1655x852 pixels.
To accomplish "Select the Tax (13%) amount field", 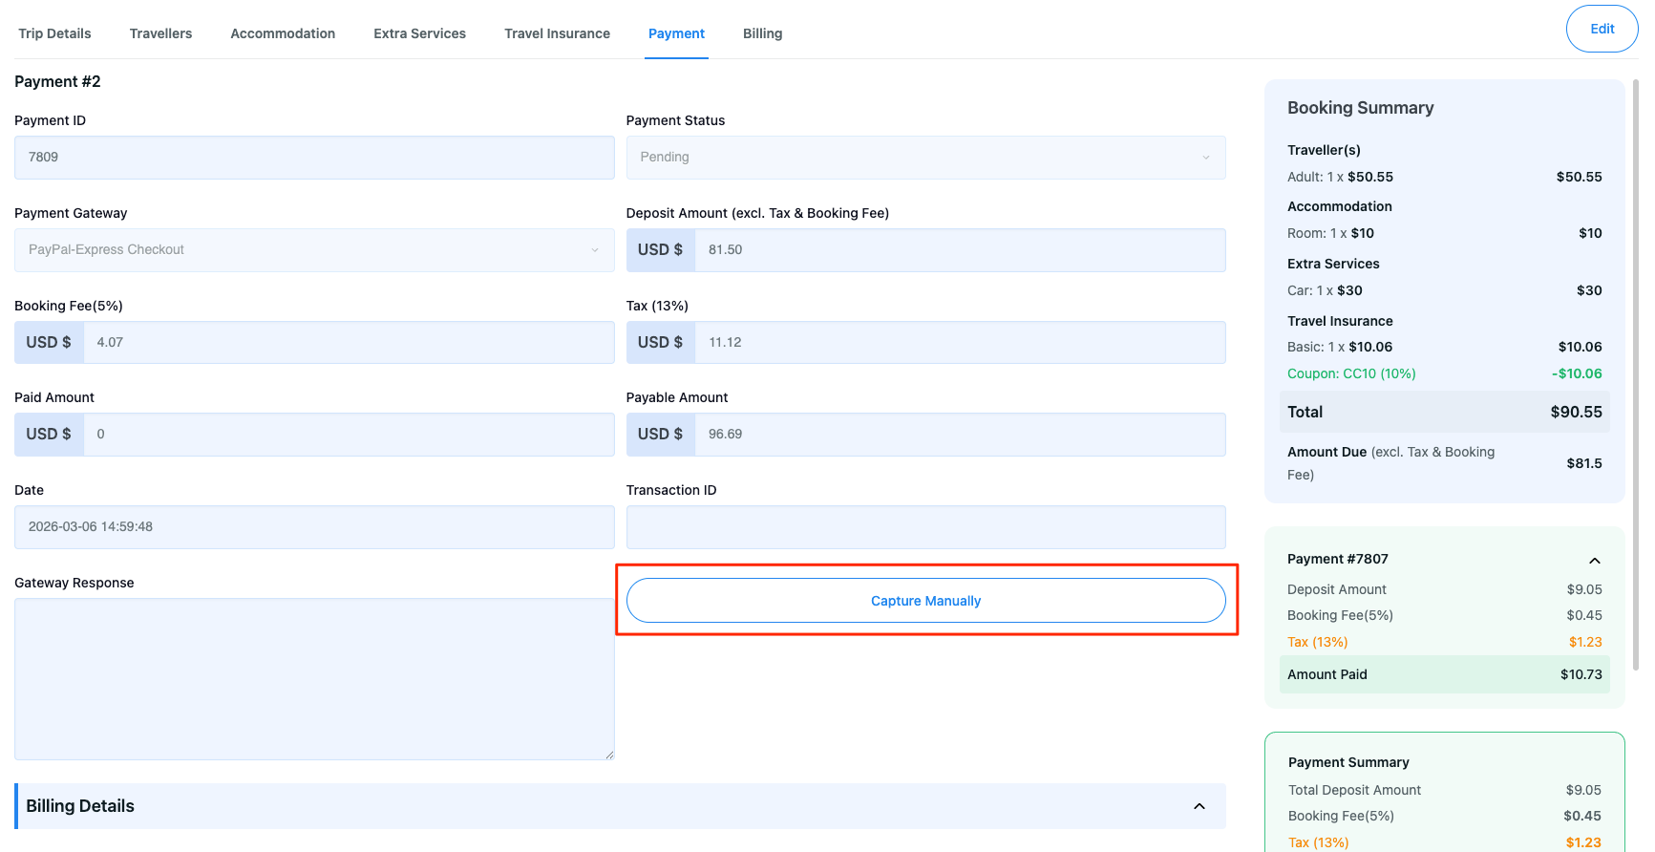I will 959,343.
